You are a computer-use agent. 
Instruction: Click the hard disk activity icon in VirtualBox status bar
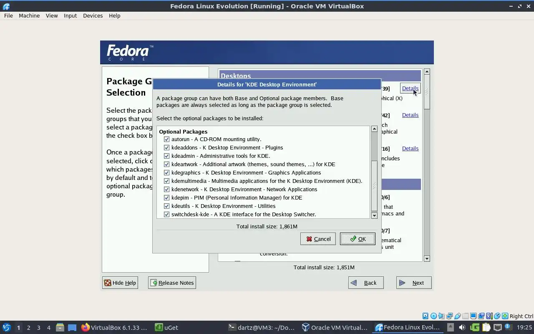426,316
